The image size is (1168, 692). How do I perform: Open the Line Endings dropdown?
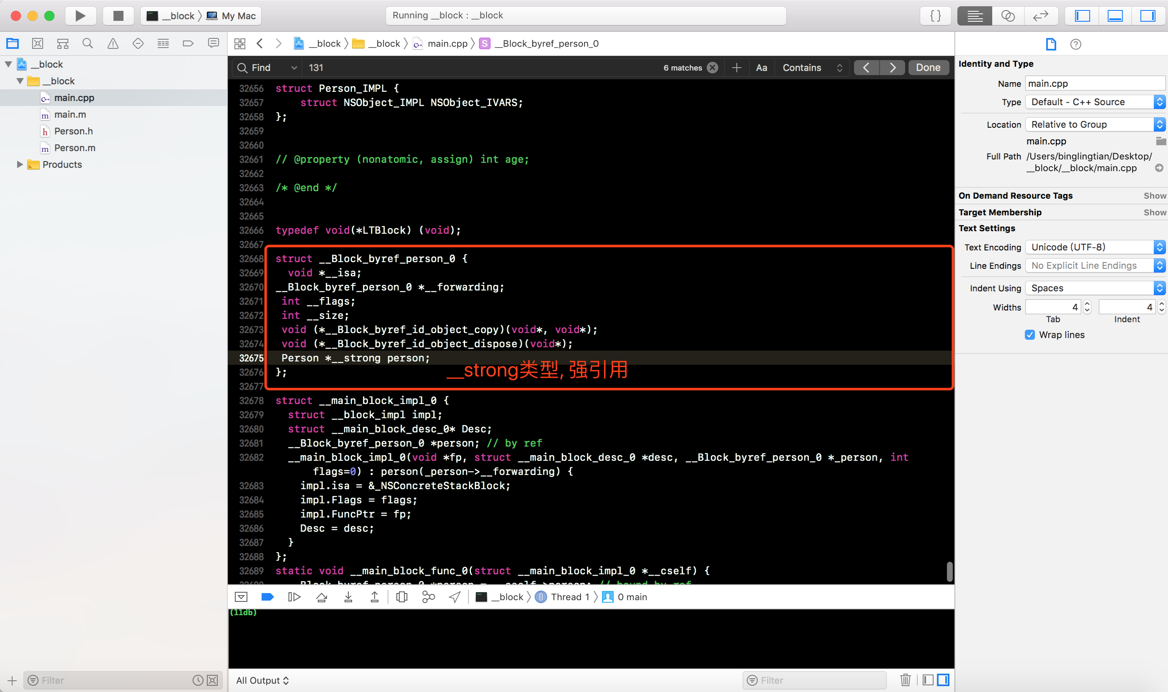pos(1095,266)
